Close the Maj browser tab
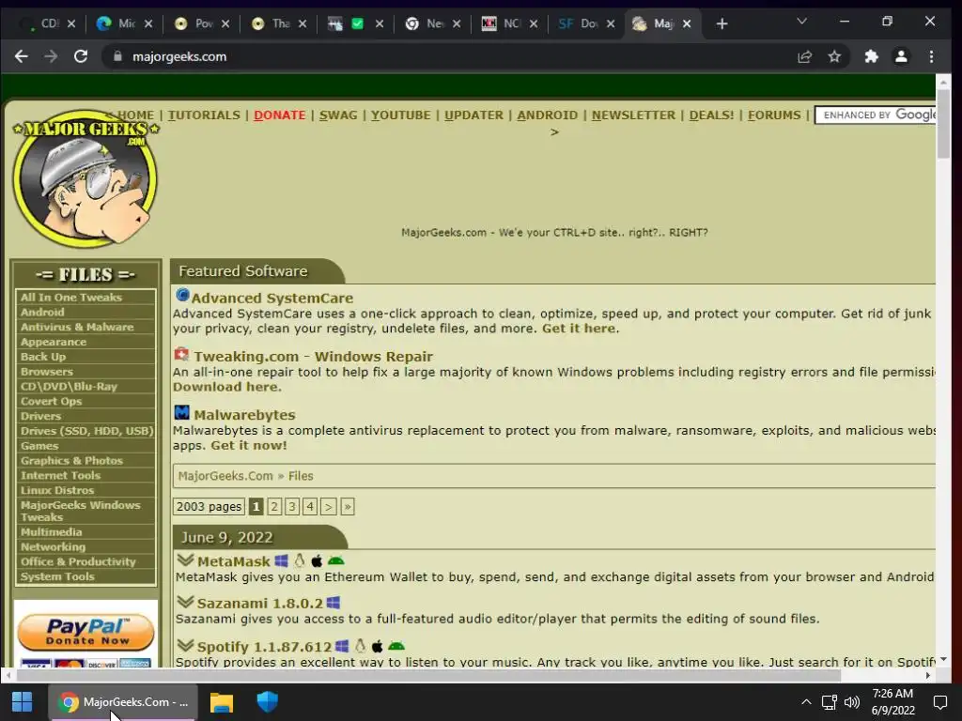 click(x=687, y=23)
